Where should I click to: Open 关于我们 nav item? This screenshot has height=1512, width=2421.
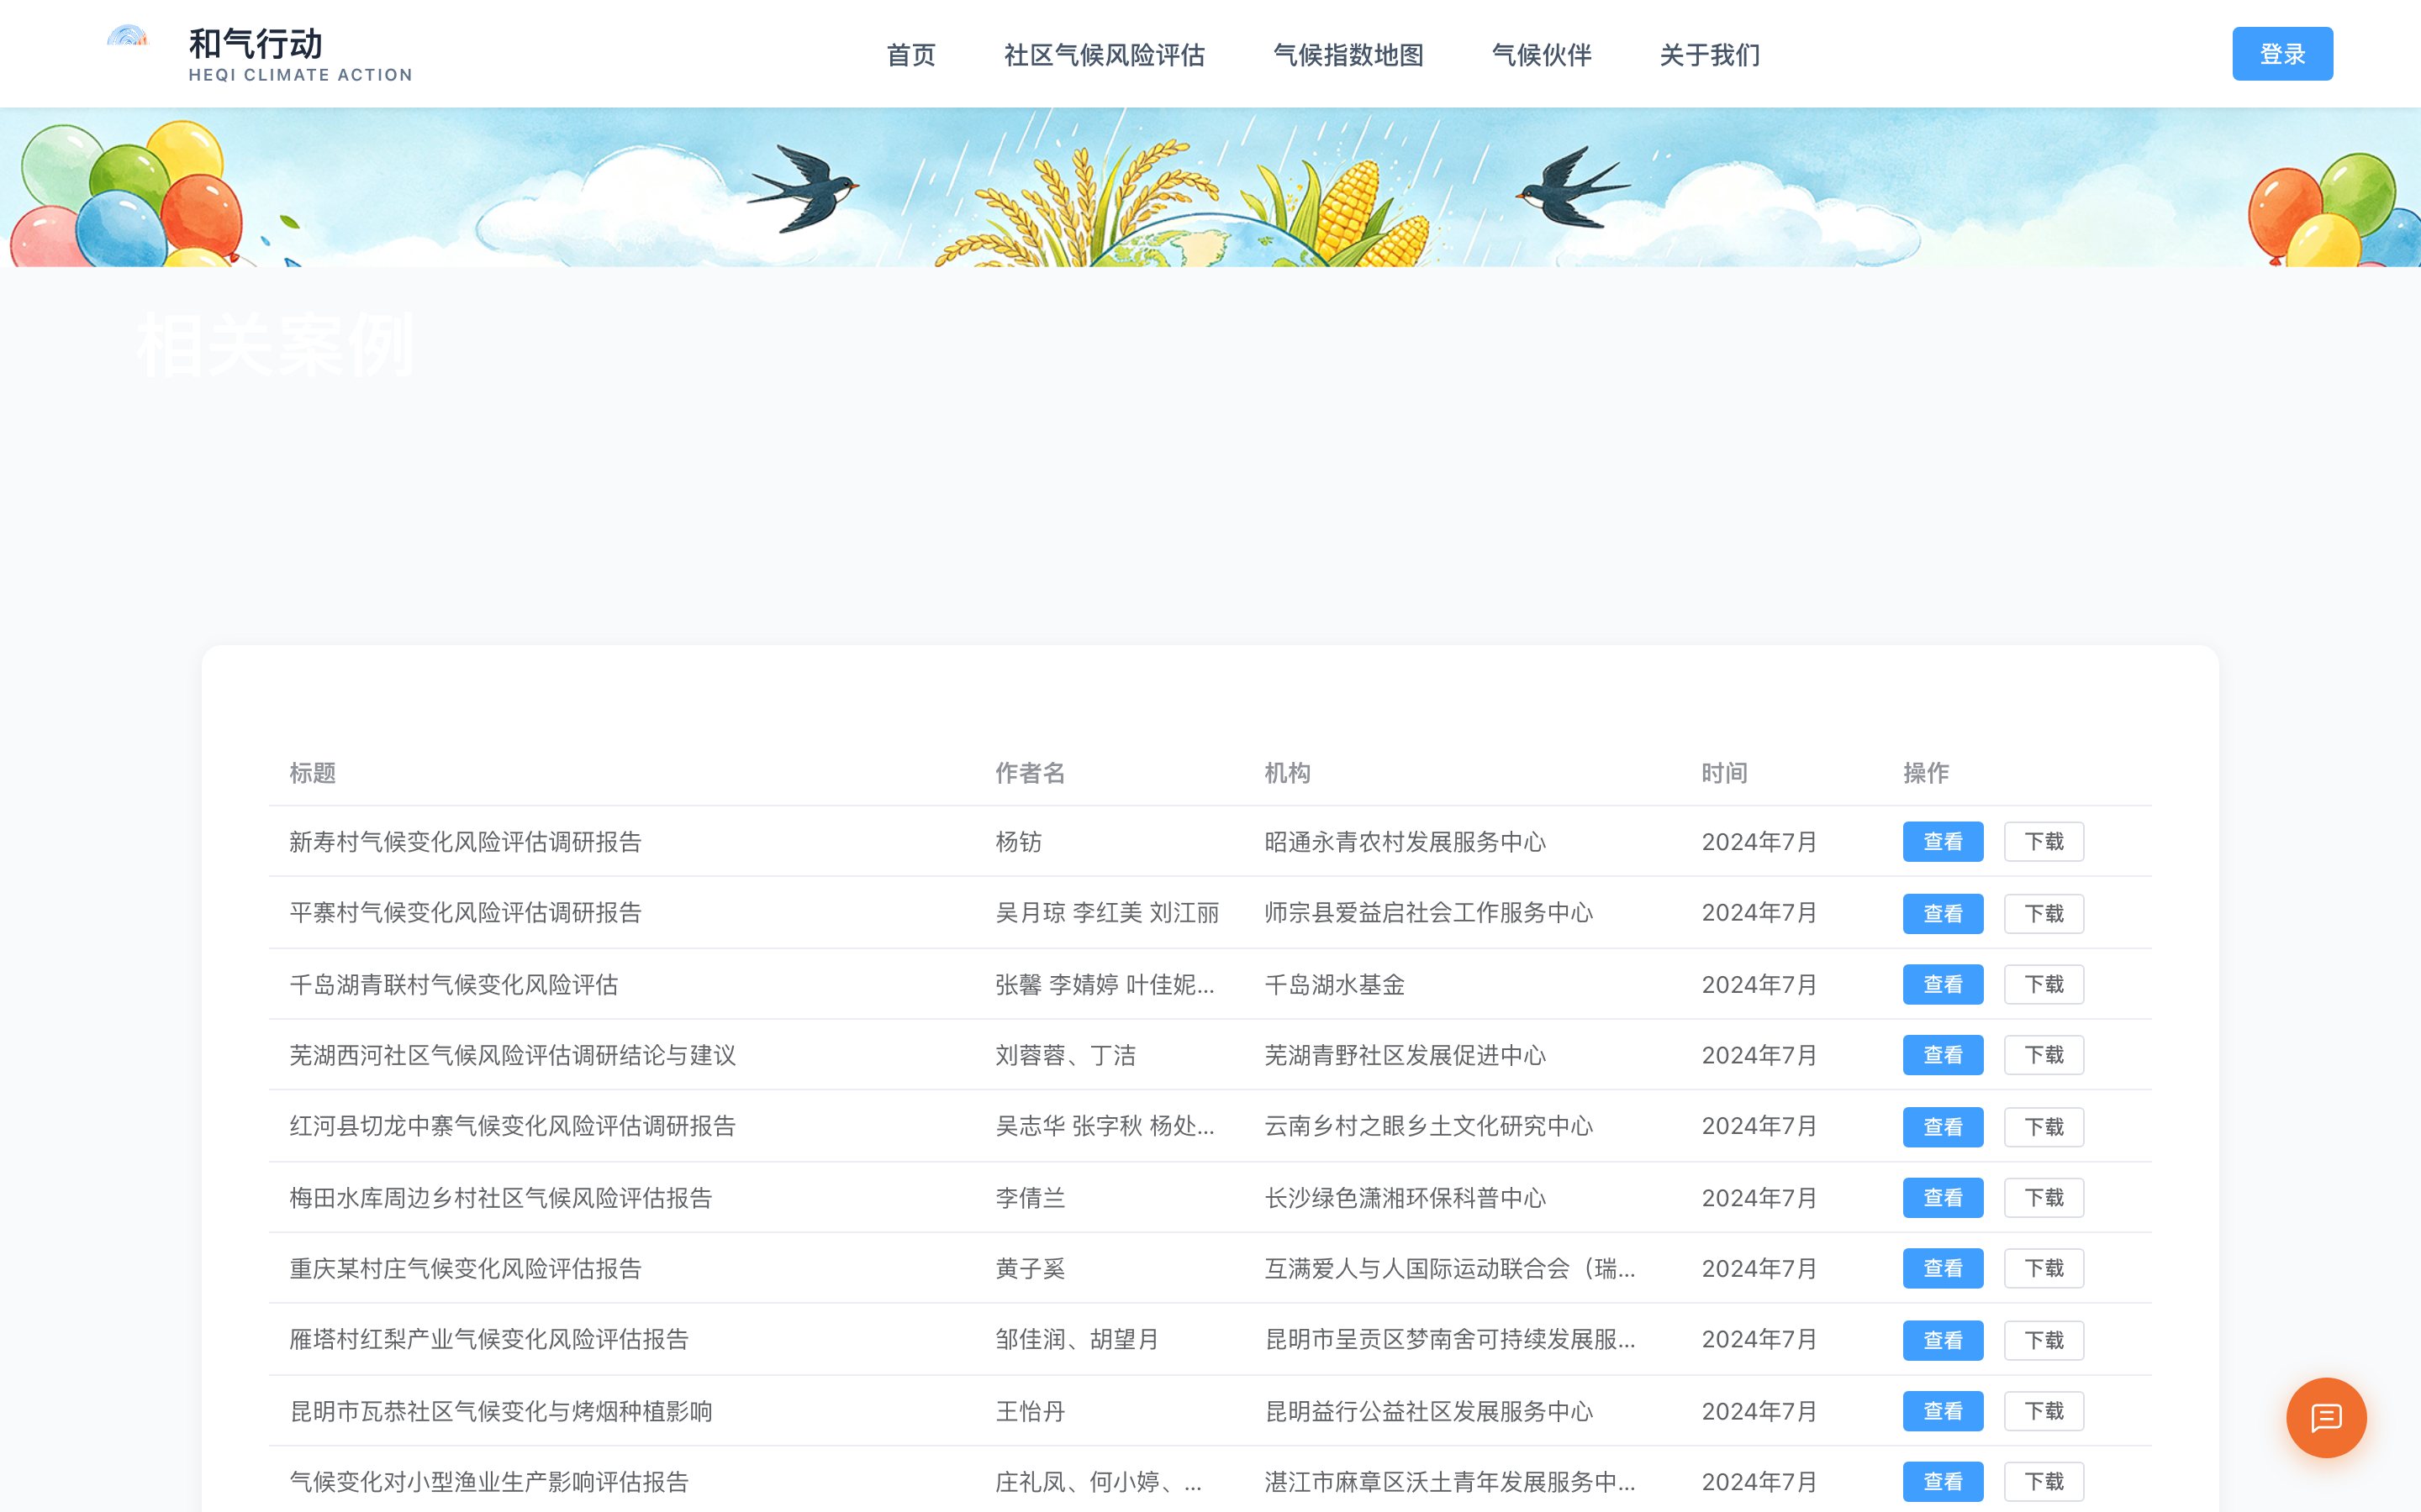[1710, 55]
